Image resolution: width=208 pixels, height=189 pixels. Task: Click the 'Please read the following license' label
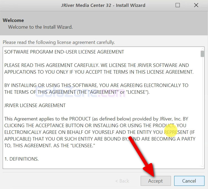[59, 42]
